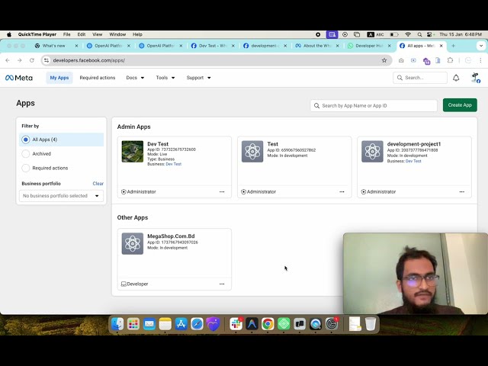Image resolution: width=488 pixels, height=366 pixels.
Task: Open development-project1 options ellipsis
Action: coord(462,191)
